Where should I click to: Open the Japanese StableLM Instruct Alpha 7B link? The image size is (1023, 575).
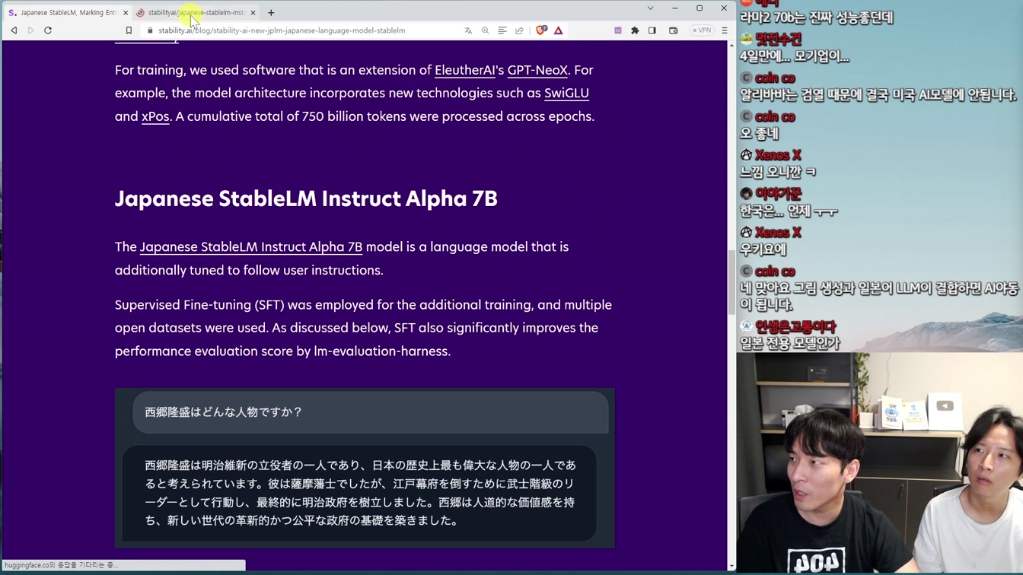[x=251, y=247]
